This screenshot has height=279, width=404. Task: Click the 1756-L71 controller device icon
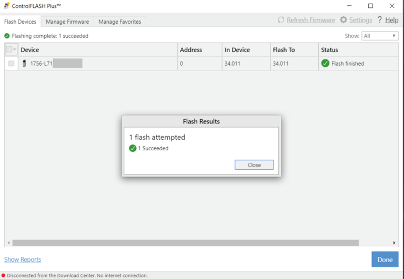coord(24,64)
